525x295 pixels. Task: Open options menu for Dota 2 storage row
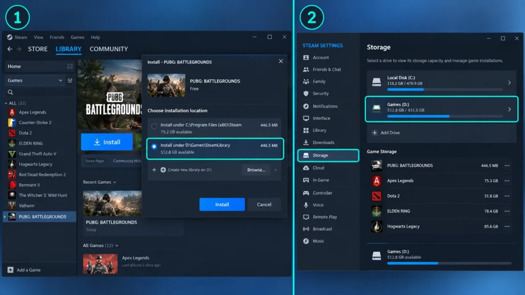507,196
